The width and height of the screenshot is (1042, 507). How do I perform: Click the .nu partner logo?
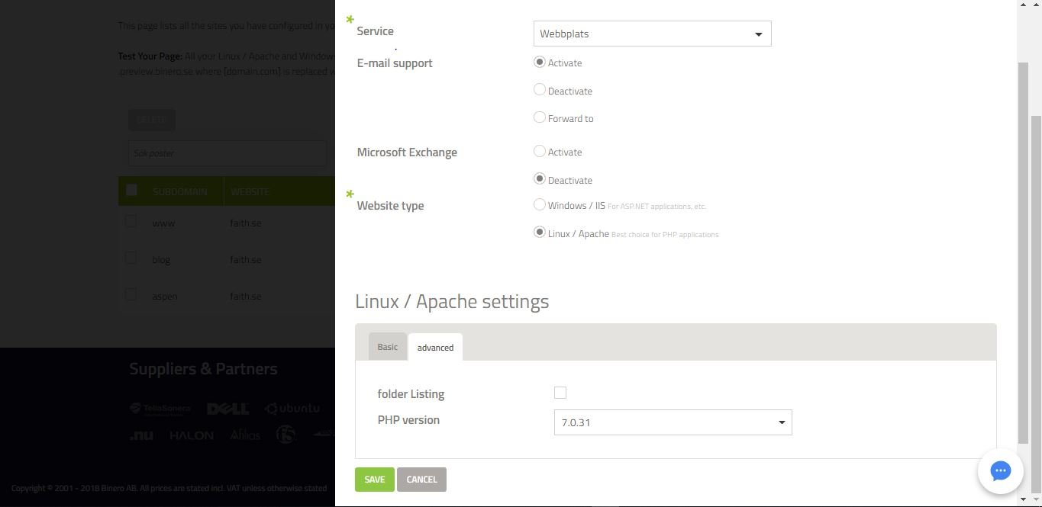click(x=141, y=435)
